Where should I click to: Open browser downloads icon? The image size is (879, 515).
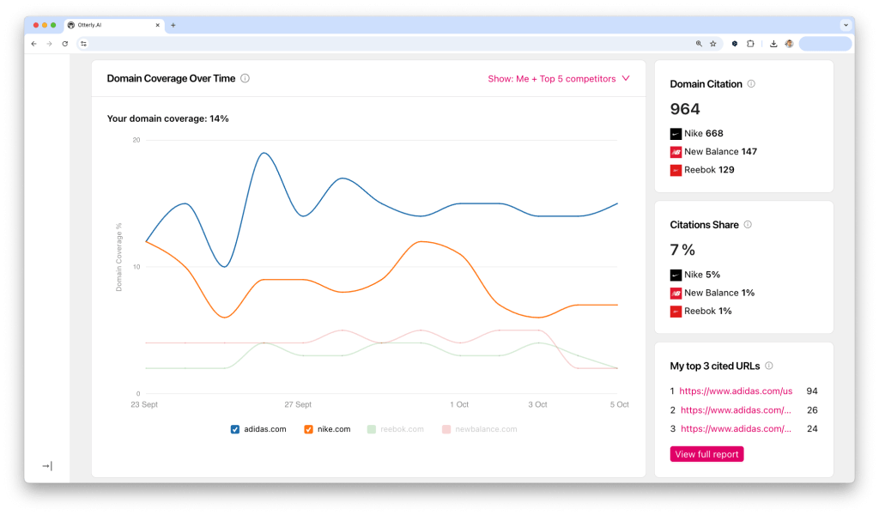click(773, 44)
